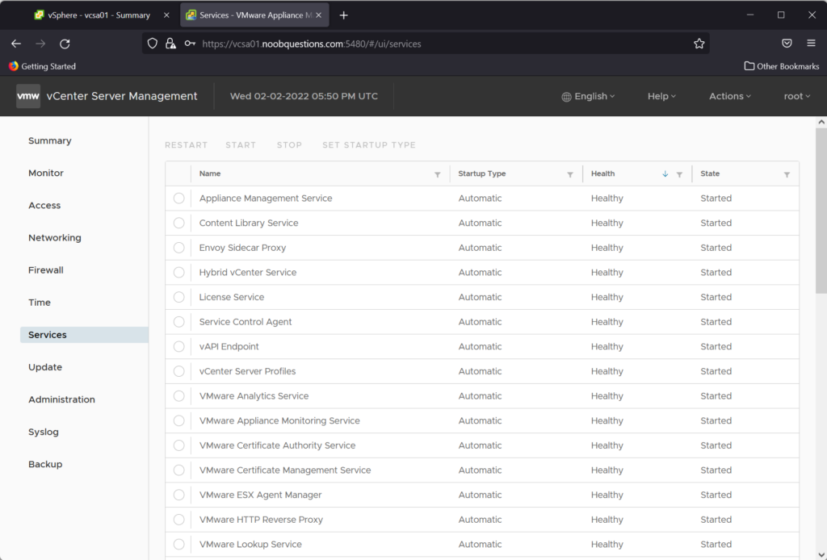Switch to the vSphere - vcsa01 - Summary tab
Viewport: 827px width, 560px height.
coord(99,15)
